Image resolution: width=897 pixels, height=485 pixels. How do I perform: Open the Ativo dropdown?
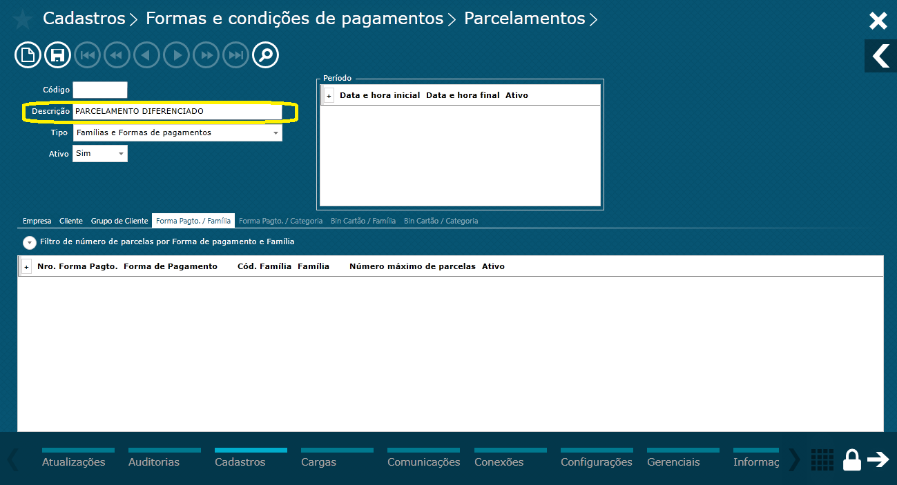[100, 153]
